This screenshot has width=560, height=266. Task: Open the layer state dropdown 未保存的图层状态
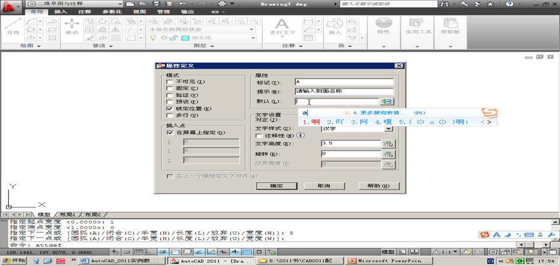pyautogui.click(x=202, y=29)
